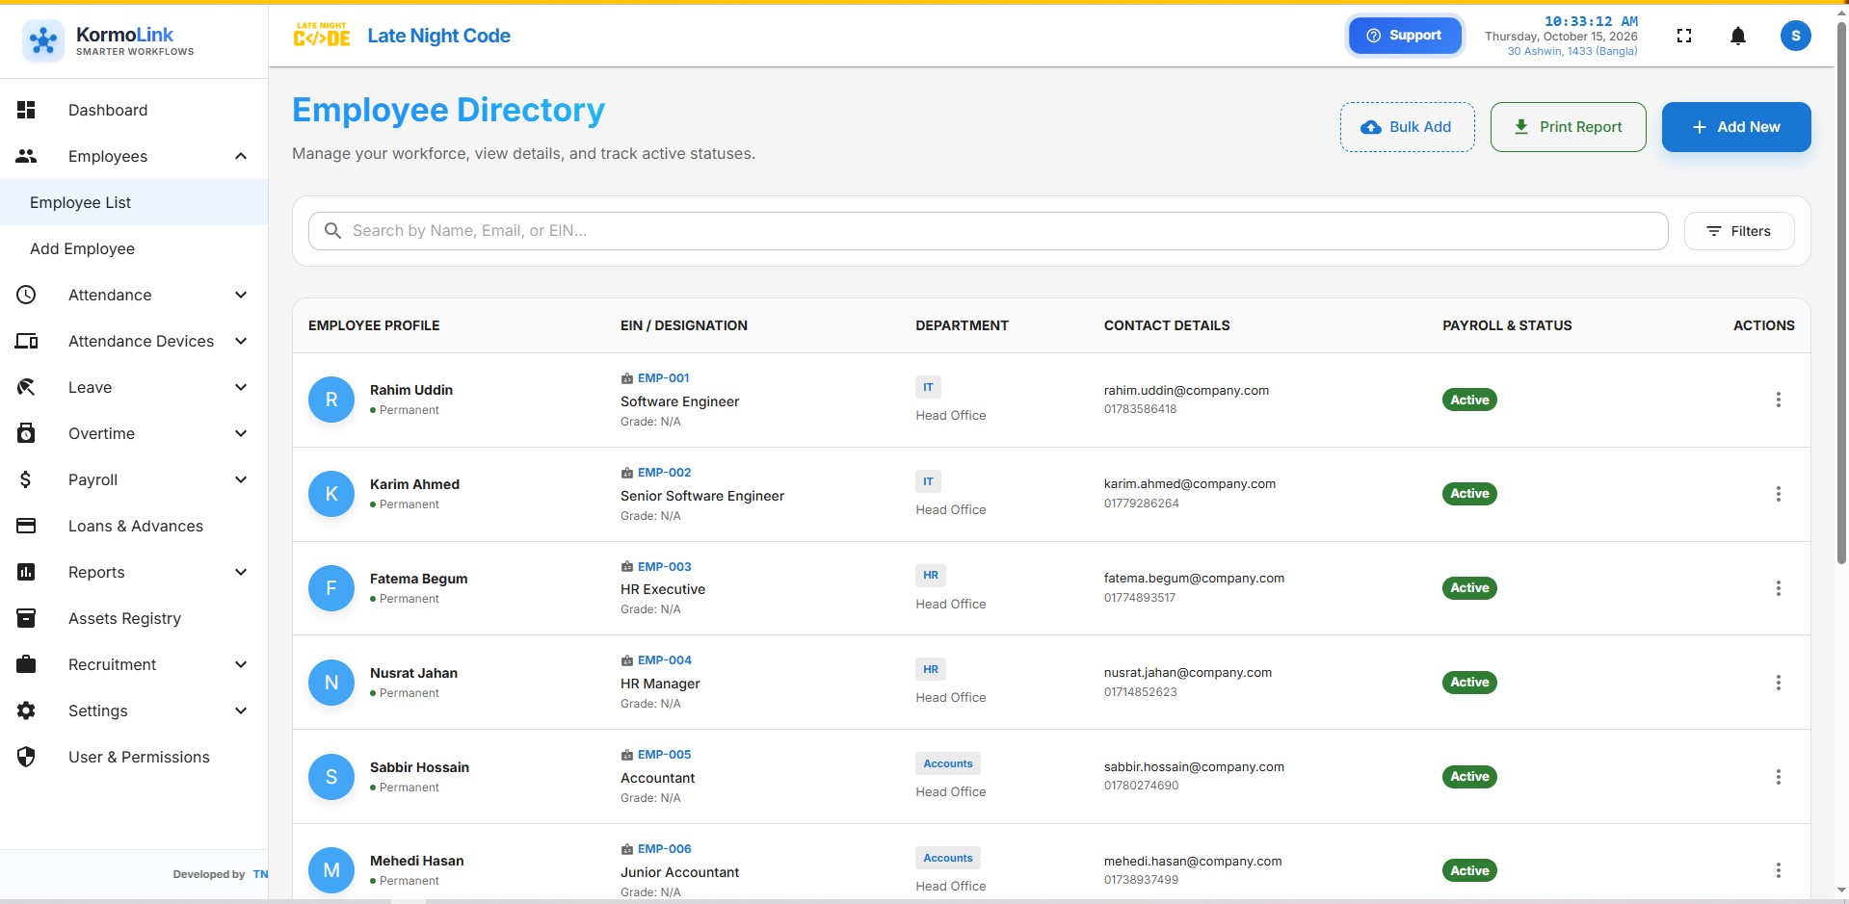Collapse the Employees menu section

point(241,156)
